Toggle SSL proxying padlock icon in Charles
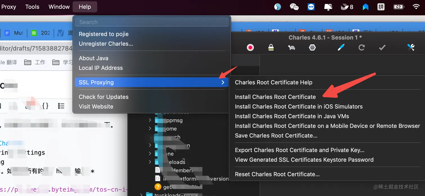The width and height of the screenshot is (425, 196). click(271, 48)
